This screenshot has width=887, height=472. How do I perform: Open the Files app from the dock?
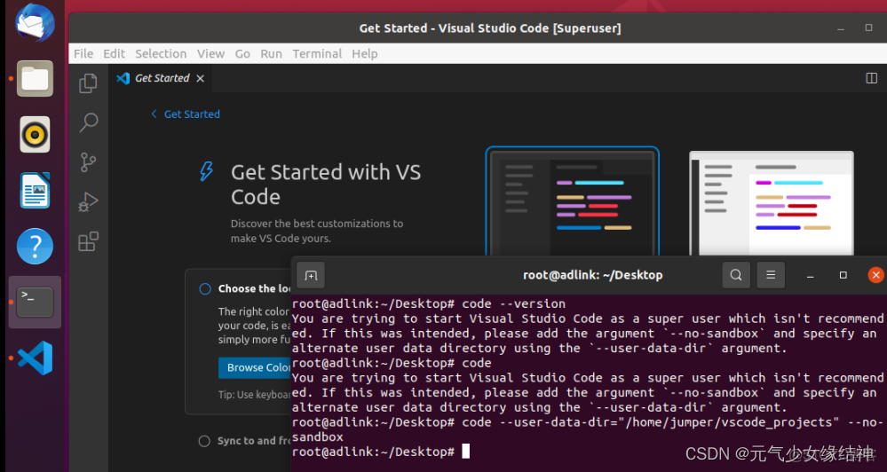click(x=36, y=79)
